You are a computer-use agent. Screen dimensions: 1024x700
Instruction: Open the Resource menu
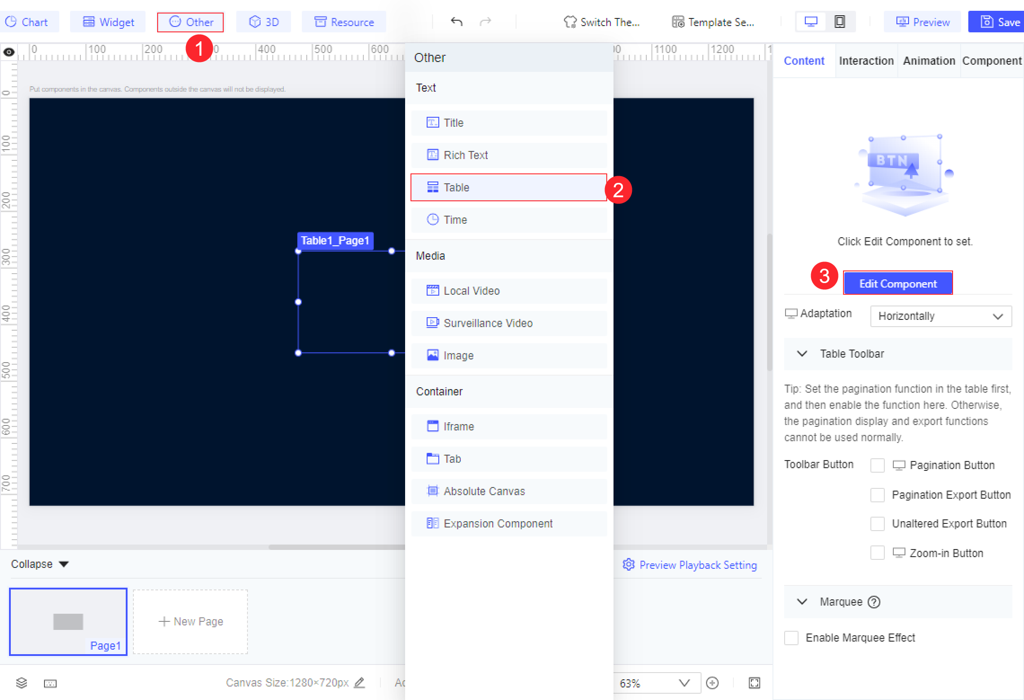[344, 22]
